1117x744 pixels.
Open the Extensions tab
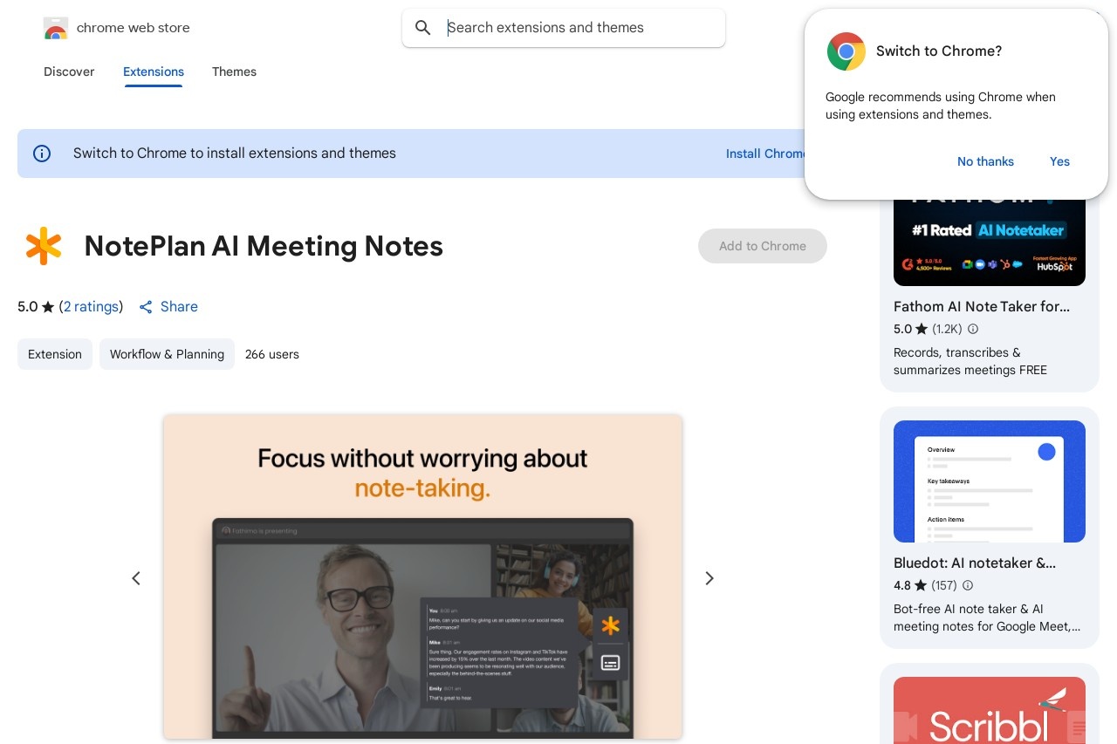click(154, 72)
